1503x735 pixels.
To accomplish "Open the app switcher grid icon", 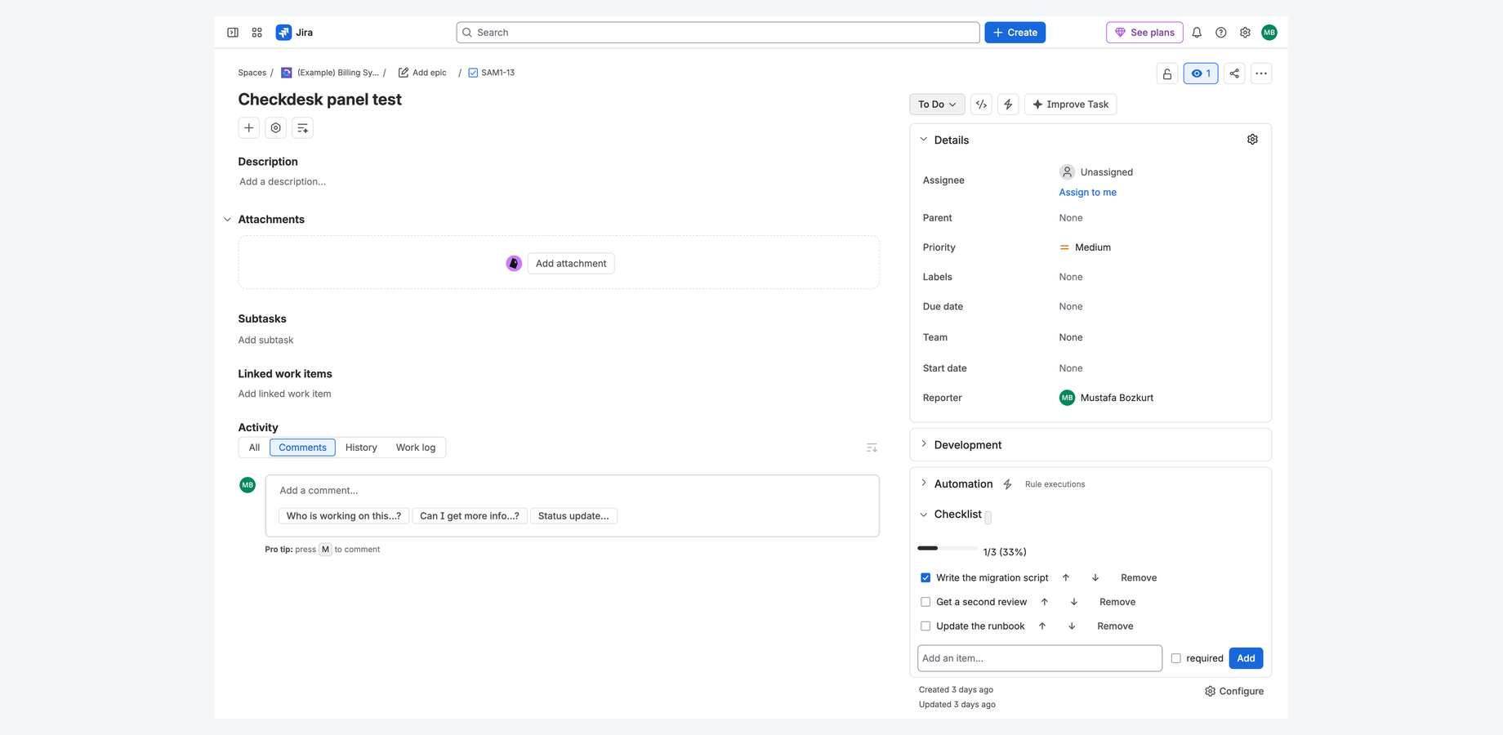I will tap(257, 33).
